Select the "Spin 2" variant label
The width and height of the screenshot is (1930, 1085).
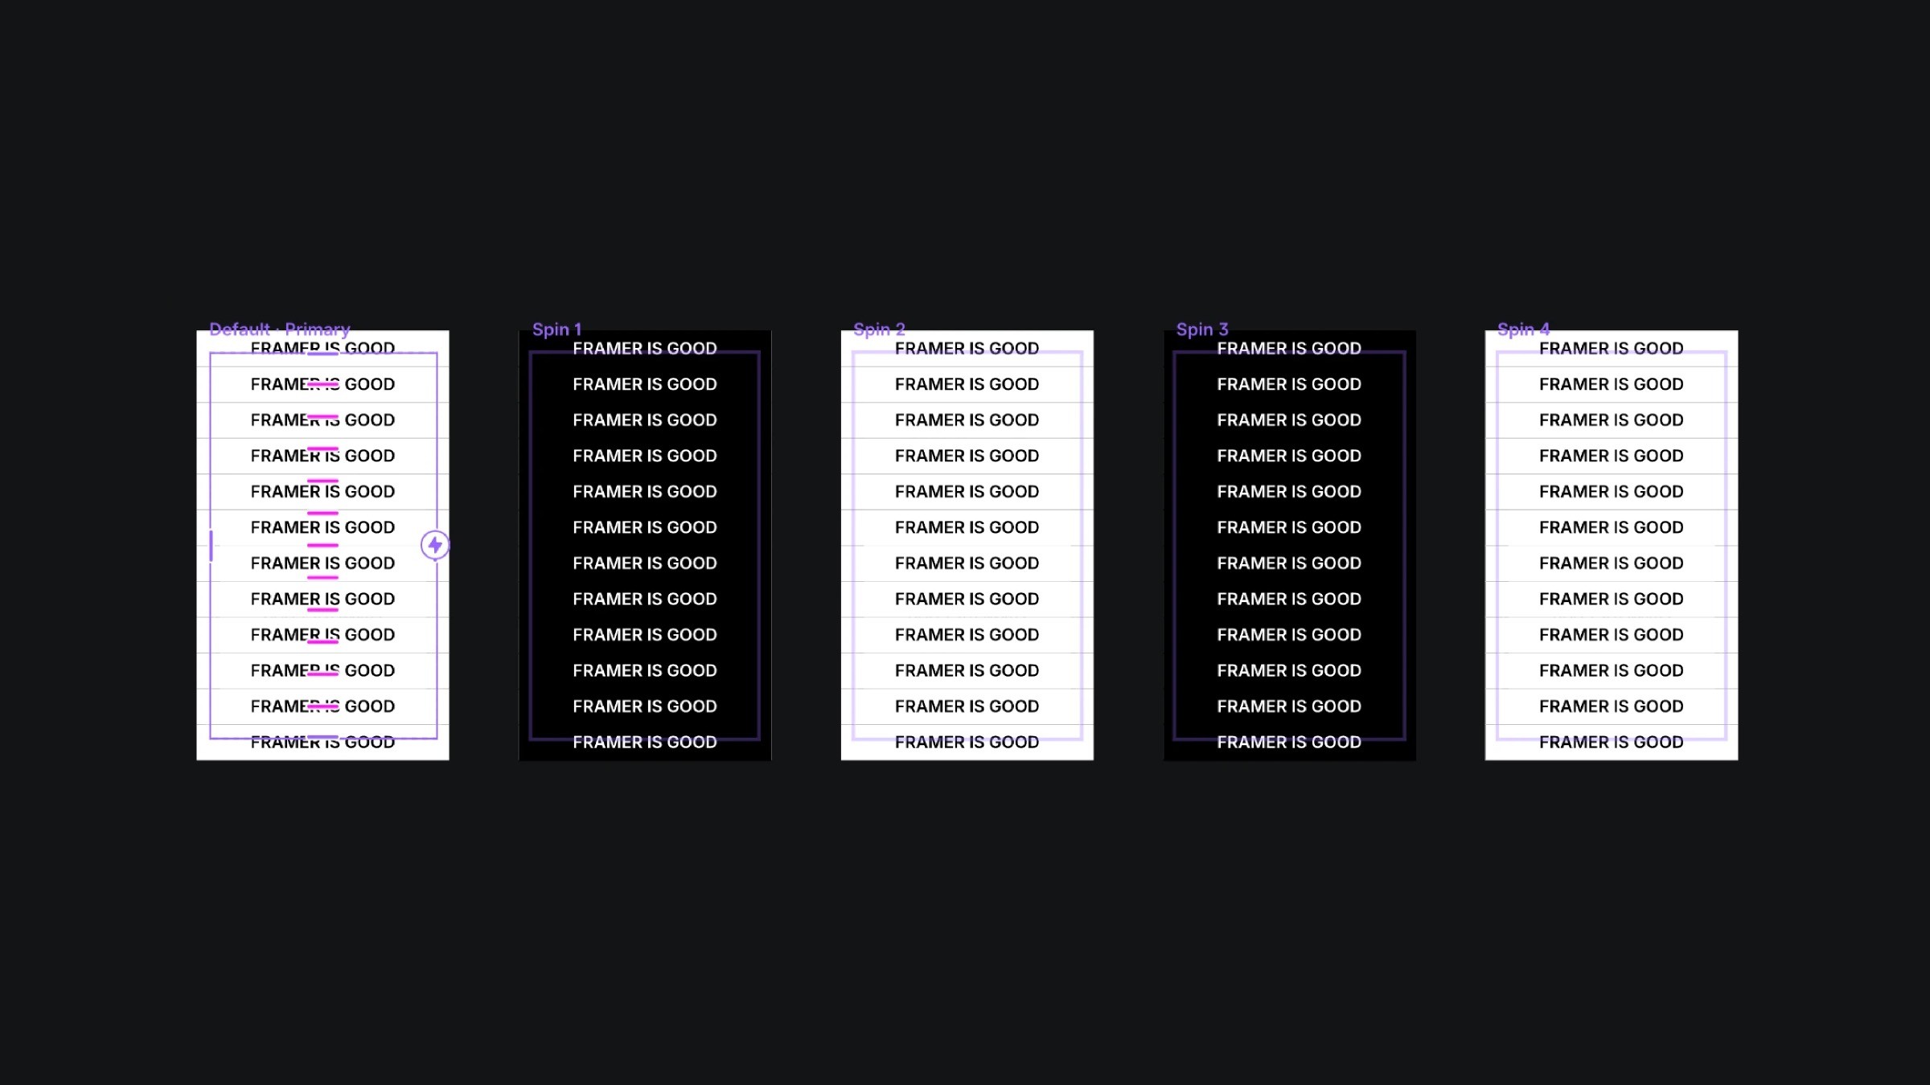pos(879,329)
